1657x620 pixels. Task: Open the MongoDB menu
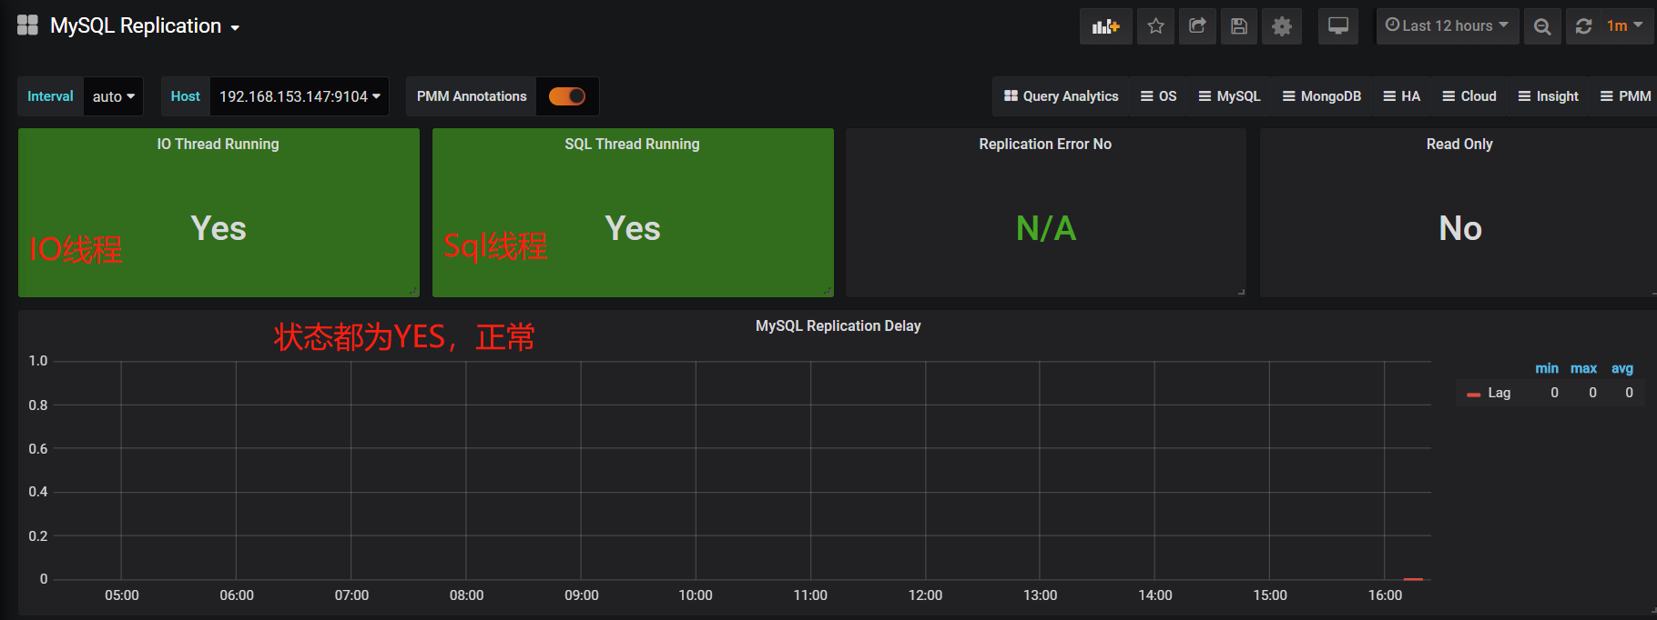(1322, 96)
